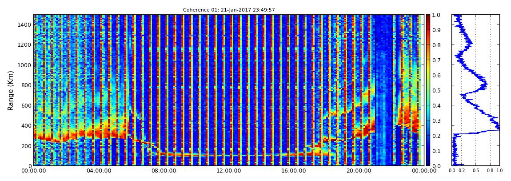Click the colorbar at the 0.5 green level
511x181 pixels.
(x=428, y=90)
